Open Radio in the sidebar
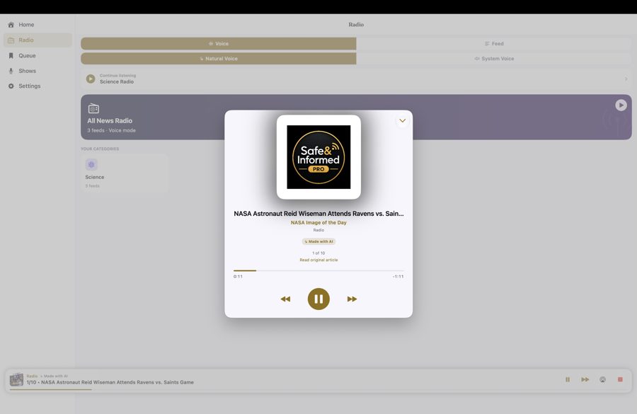This screenshot has width=637, height=414. [38, 40]
